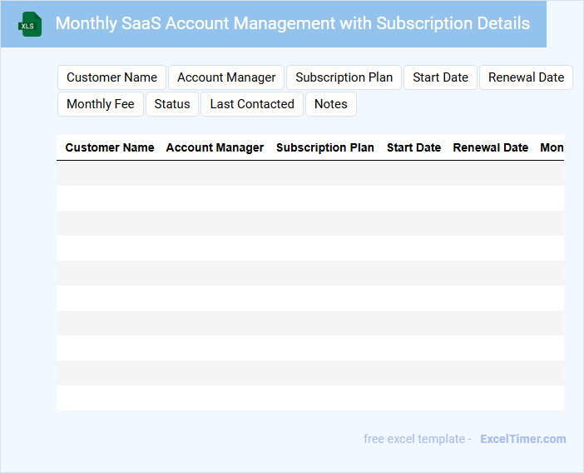Pick the Last Contacted tag
584x473 pixels.
pyautogui.click(x=252, y=104)
